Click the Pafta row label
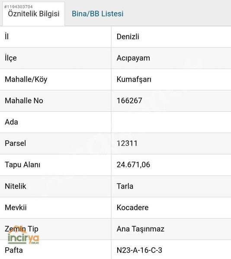This screenshot has width=231, height=259. [x=14, y=250]
